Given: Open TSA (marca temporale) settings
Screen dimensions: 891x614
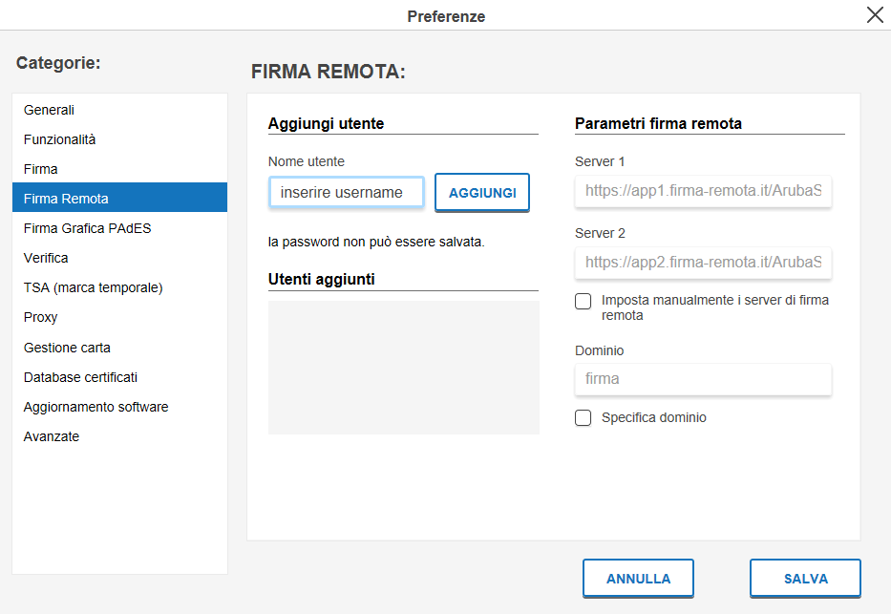Looking at the screenshot, I should click(x=120, y=287).
